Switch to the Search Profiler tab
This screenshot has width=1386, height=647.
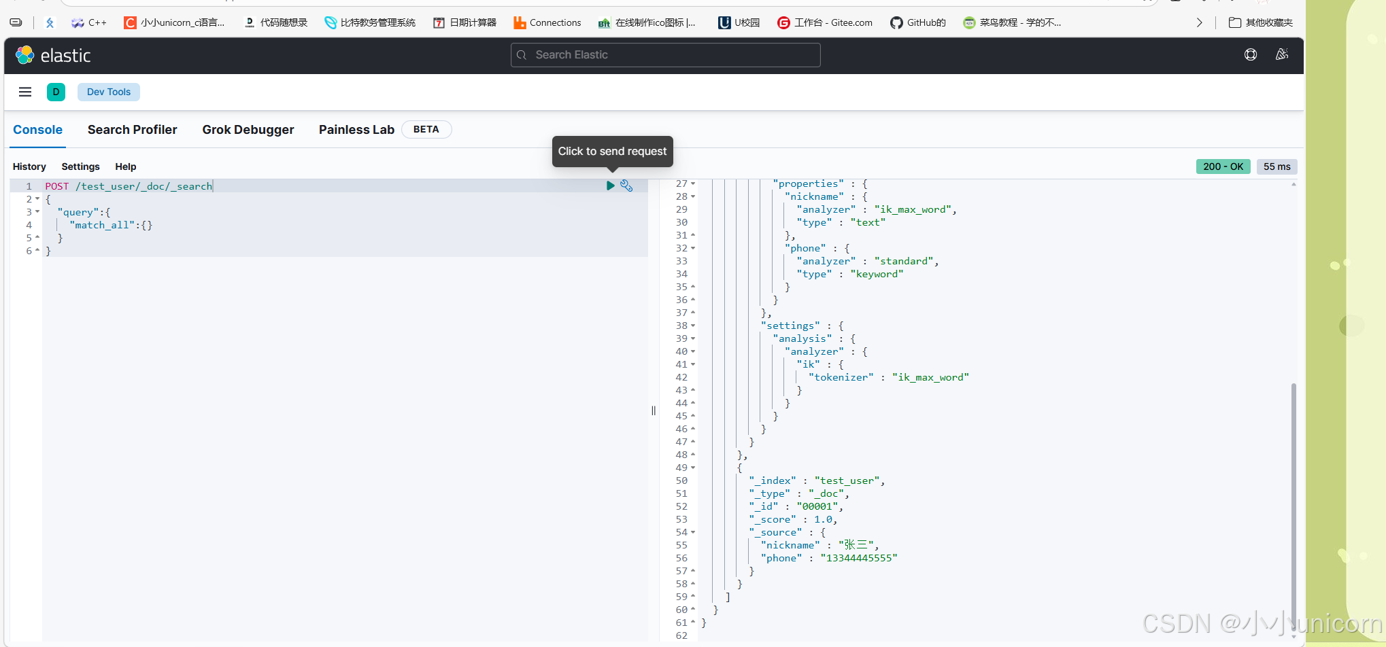coord(132,130)
